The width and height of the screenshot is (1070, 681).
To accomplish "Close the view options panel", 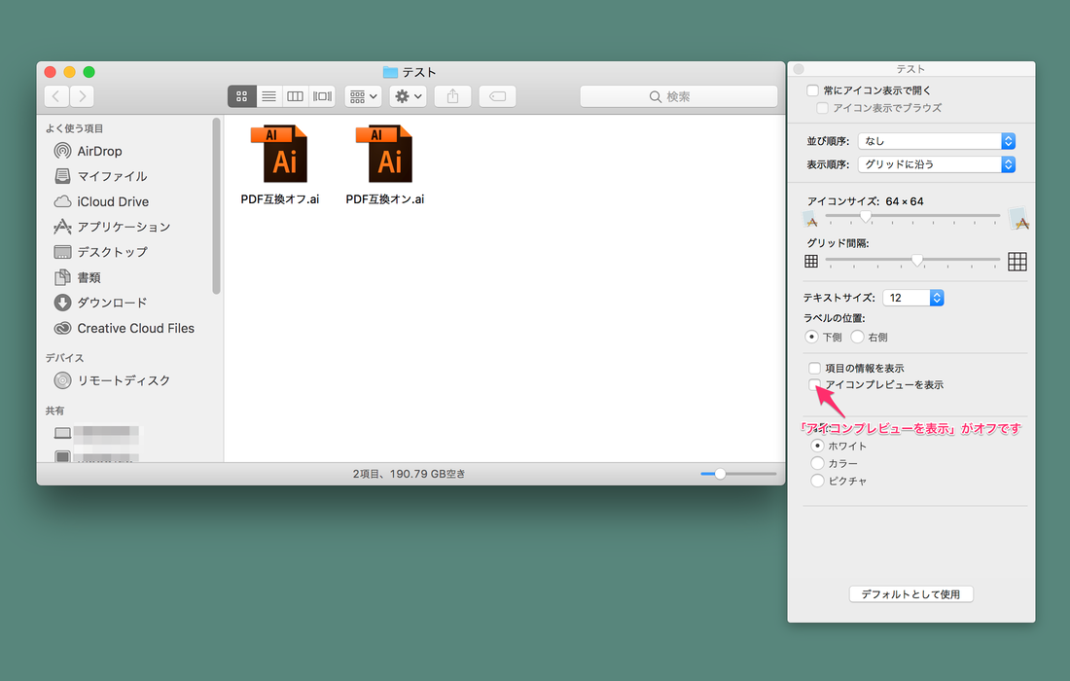I will coord(799,69).
